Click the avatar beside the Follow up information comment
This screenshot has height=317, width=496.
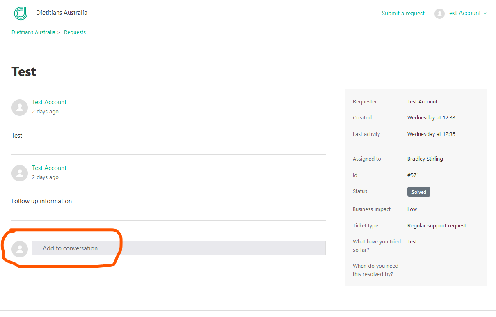pos(20,173)
